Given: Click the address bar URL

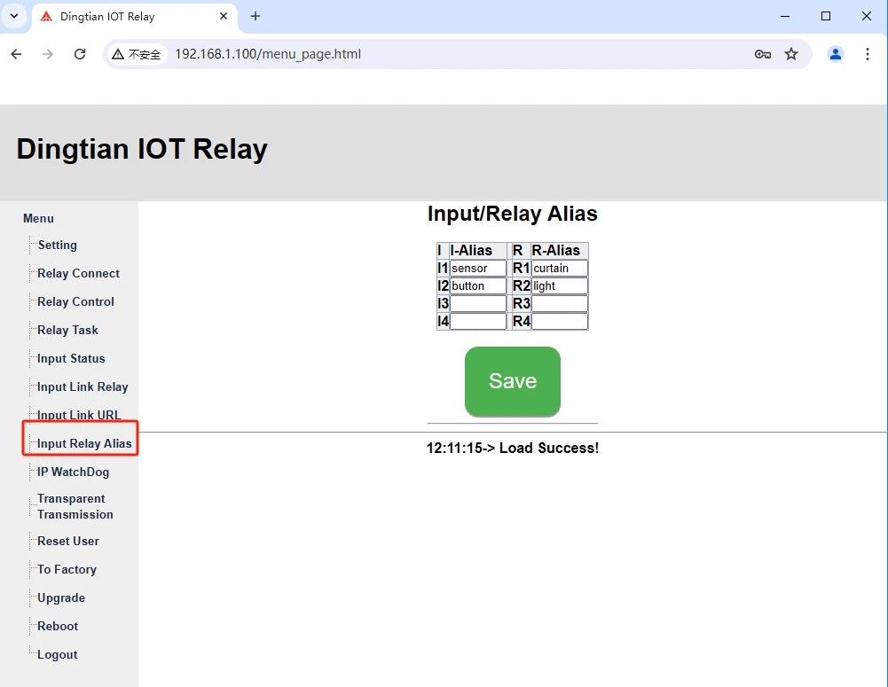Looking at the screenshot, I should point(268,54).
